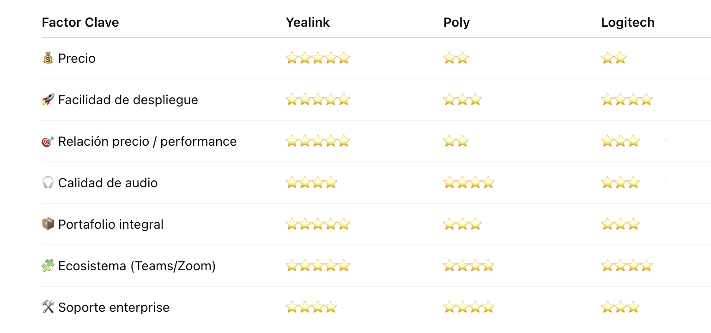Click Poly's four-star Calidad de audio rating
The image size is (711, 333).
(468, 183)
